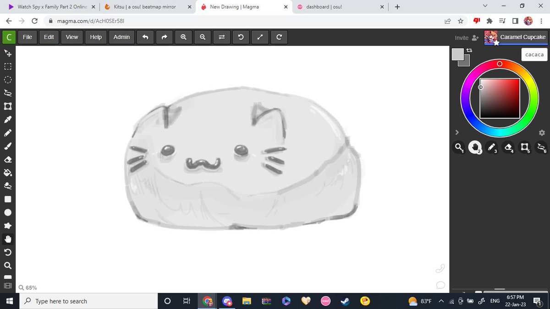
Task: Select the Rectangle shape tool
Action: [x=8, y=199]
